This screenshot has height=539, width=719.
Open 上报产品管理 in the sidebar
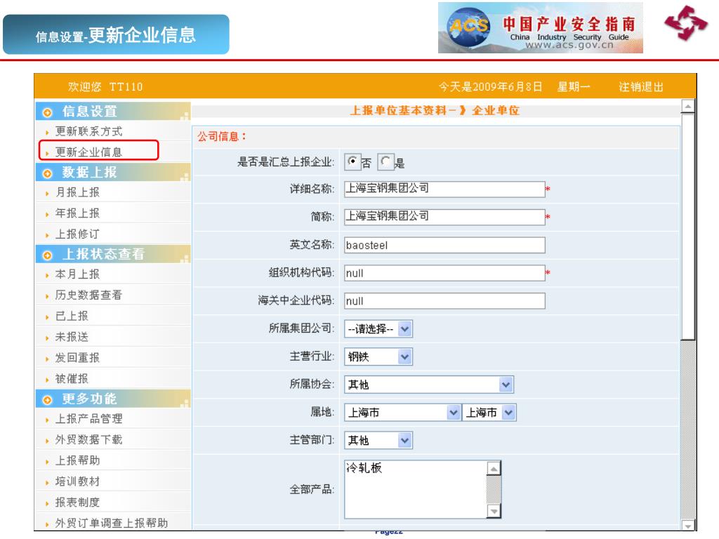[x=88, y=419]
